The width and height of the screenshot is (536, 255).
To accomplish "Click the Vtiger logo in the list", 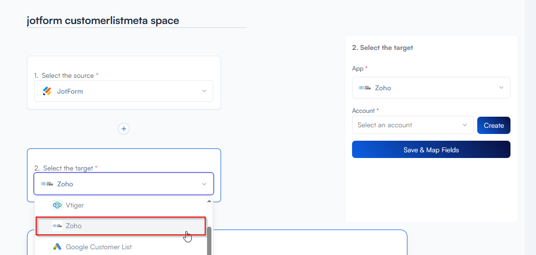I will click(x=57, y=205).
